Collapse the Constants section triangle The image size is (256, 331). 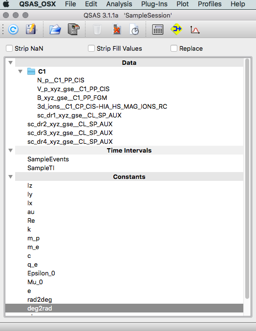point(11,176)
